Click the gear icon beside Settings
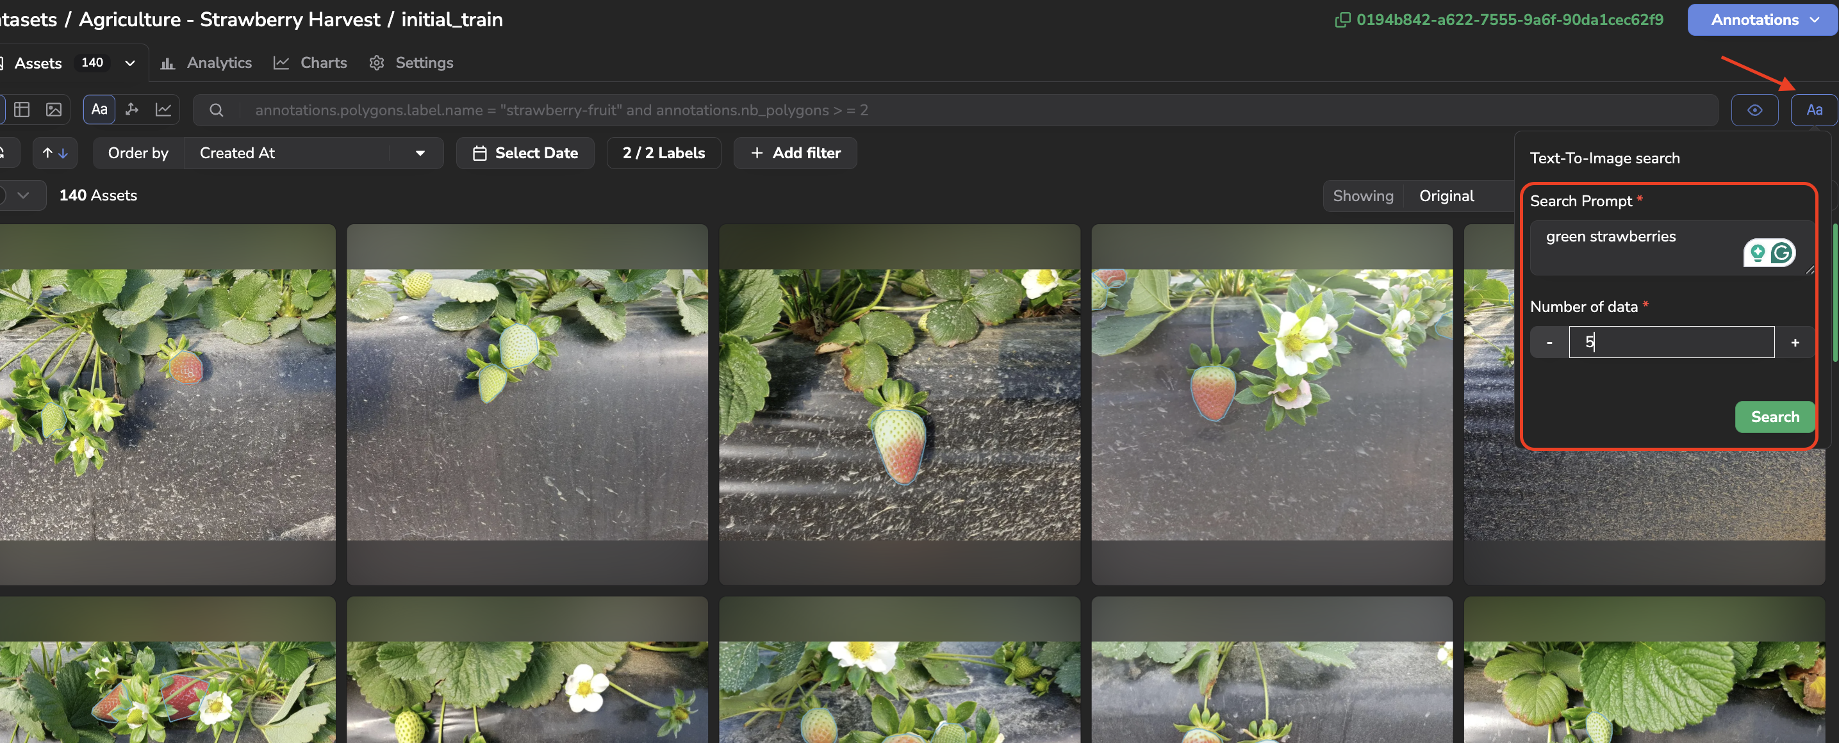 click(377, 63)
